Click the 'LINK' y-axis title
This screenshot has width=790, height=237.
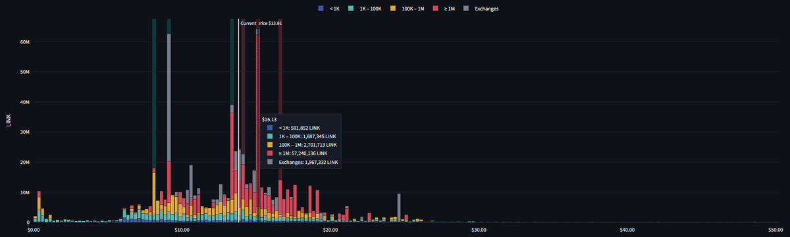[x=8, y=120]
